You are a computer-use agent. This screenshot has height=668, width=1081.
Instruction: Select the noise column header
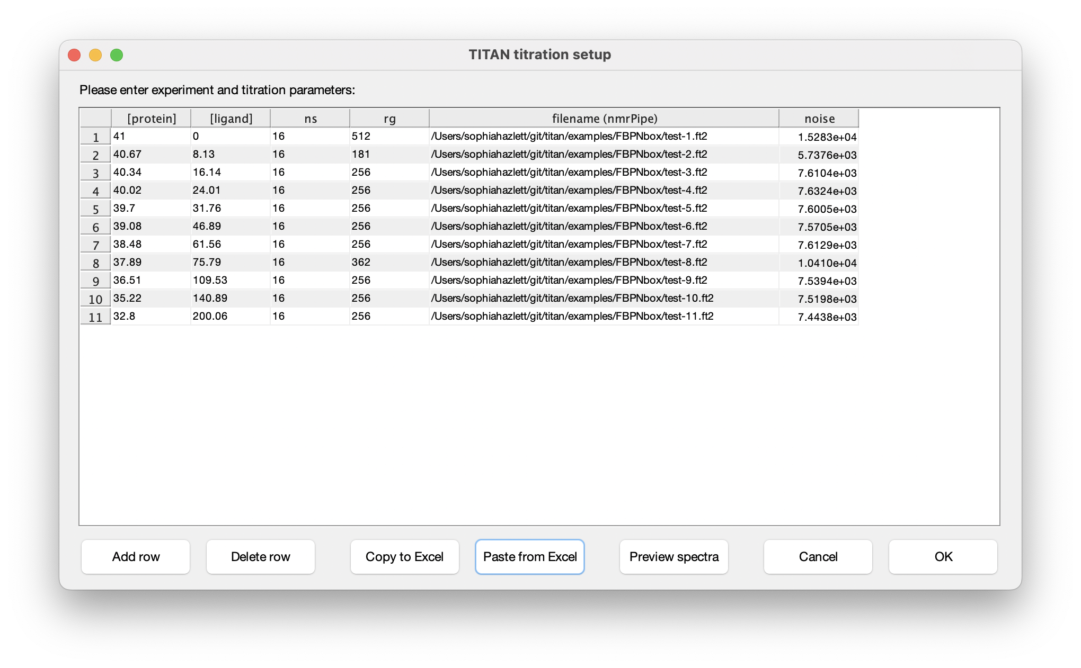819,118
